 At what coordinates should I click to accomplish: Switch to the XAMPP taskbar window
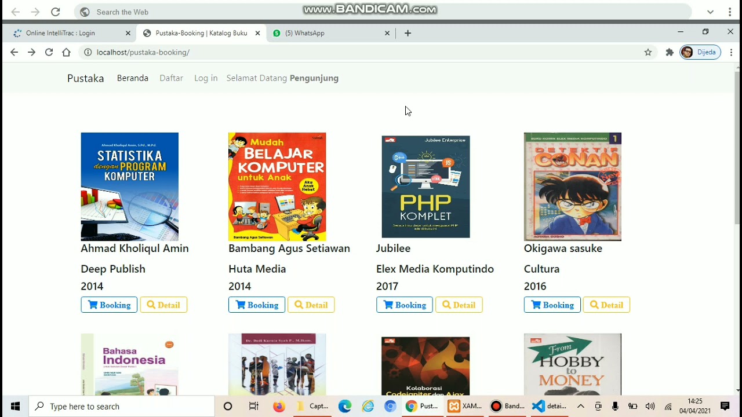click(465, 407)
